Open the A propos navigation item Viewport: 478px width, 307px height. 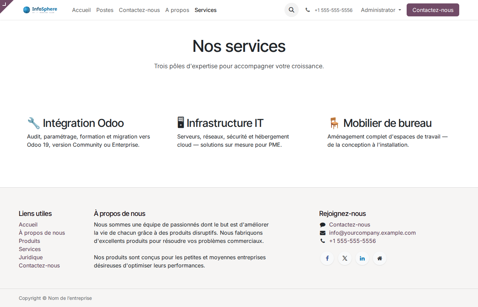[x=177, y=10]
